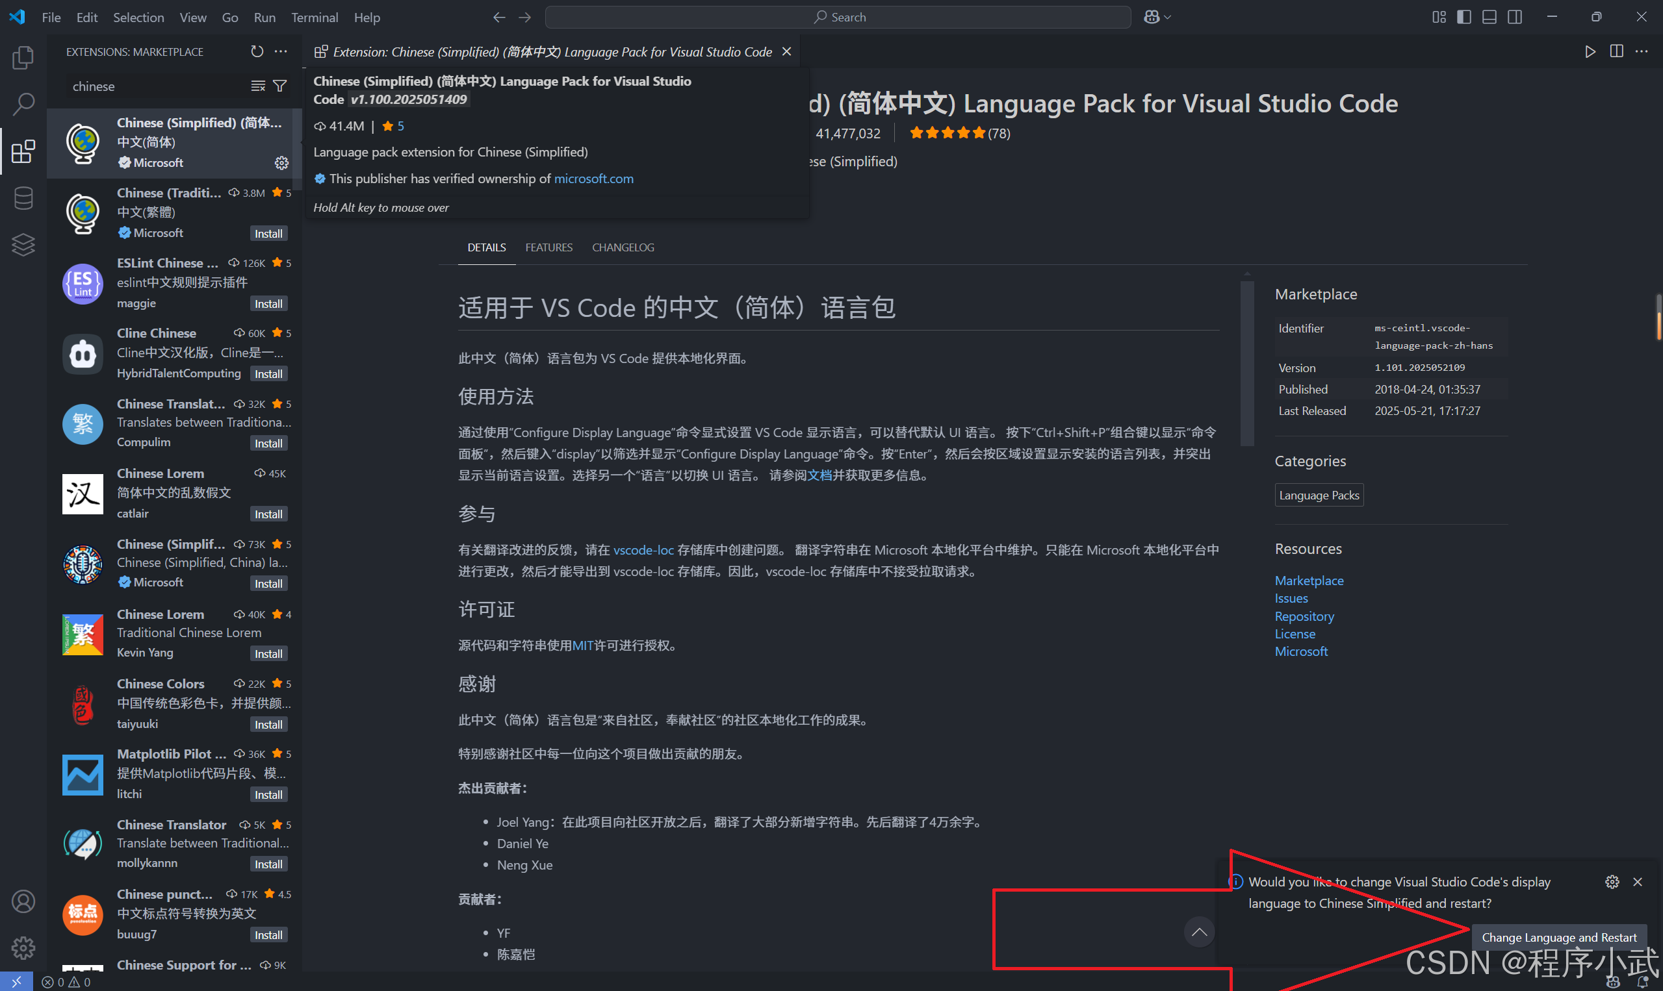1663x991 pixels.
Task: Open the manage gear on Chinese (Simplified) extension
Action: 281,162
